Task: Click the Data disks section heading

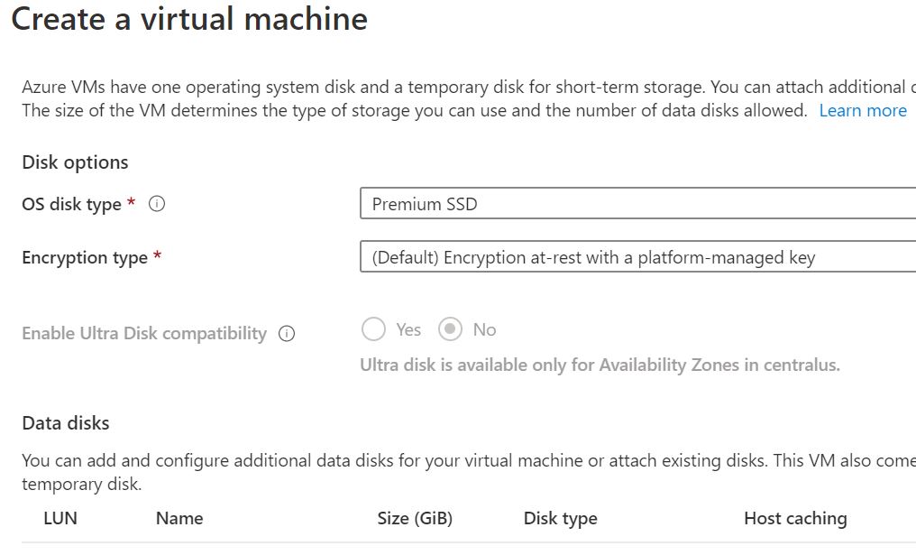Action: (65, 421)
